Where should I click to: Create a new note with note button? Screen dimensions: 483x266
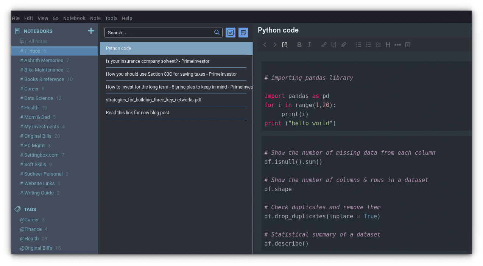tap(243, 33)
